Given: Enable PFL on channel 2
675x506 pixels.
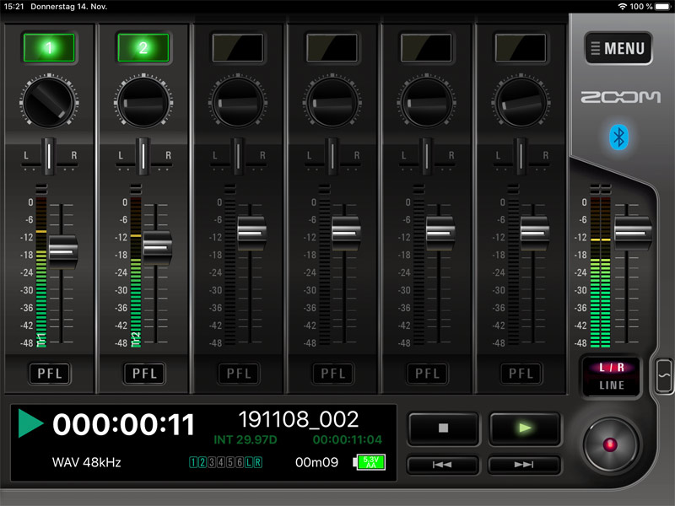Looking at the screenshot, I should pyautogui.click(x=143, y=373).
